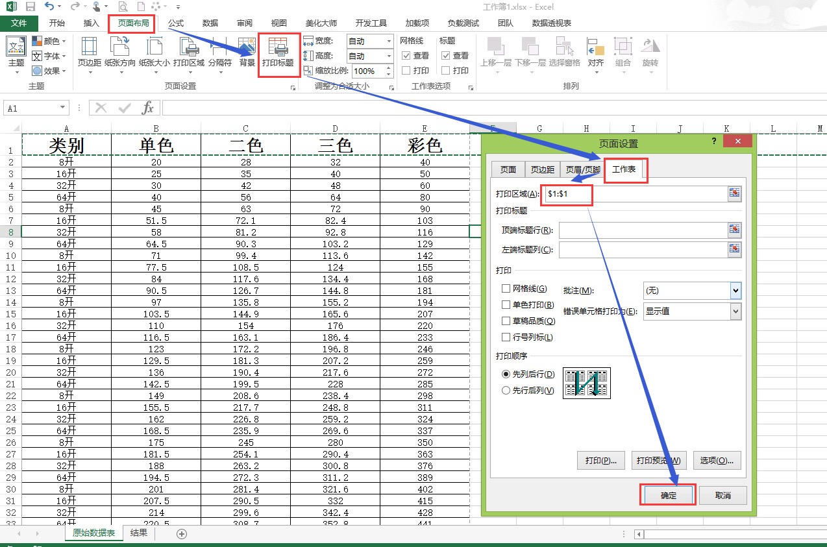Switch to the Margins (页边距) dialog tab
827x547 pixels.
[543, 169]
